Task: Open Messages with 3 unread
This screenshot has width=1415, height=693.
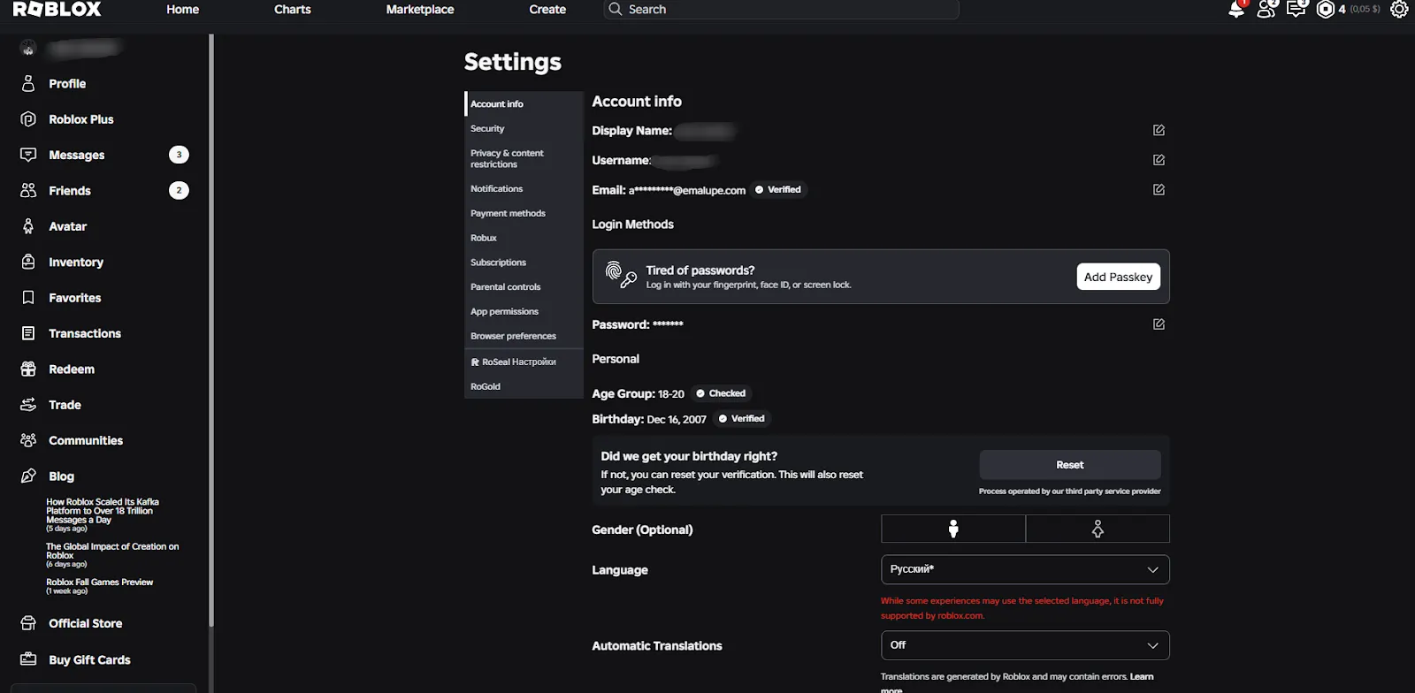Action: click(106, 155)
